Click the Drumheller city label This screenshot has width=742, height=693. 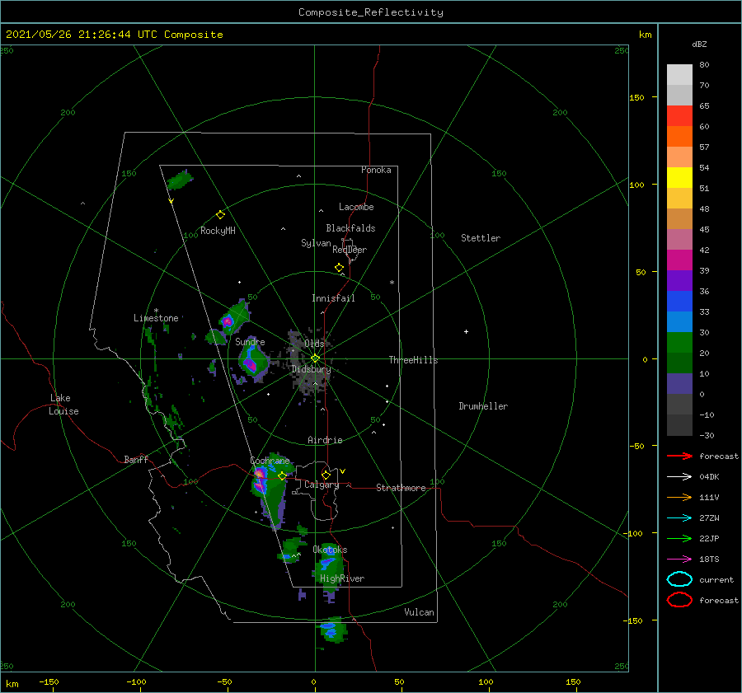[483, 406]
